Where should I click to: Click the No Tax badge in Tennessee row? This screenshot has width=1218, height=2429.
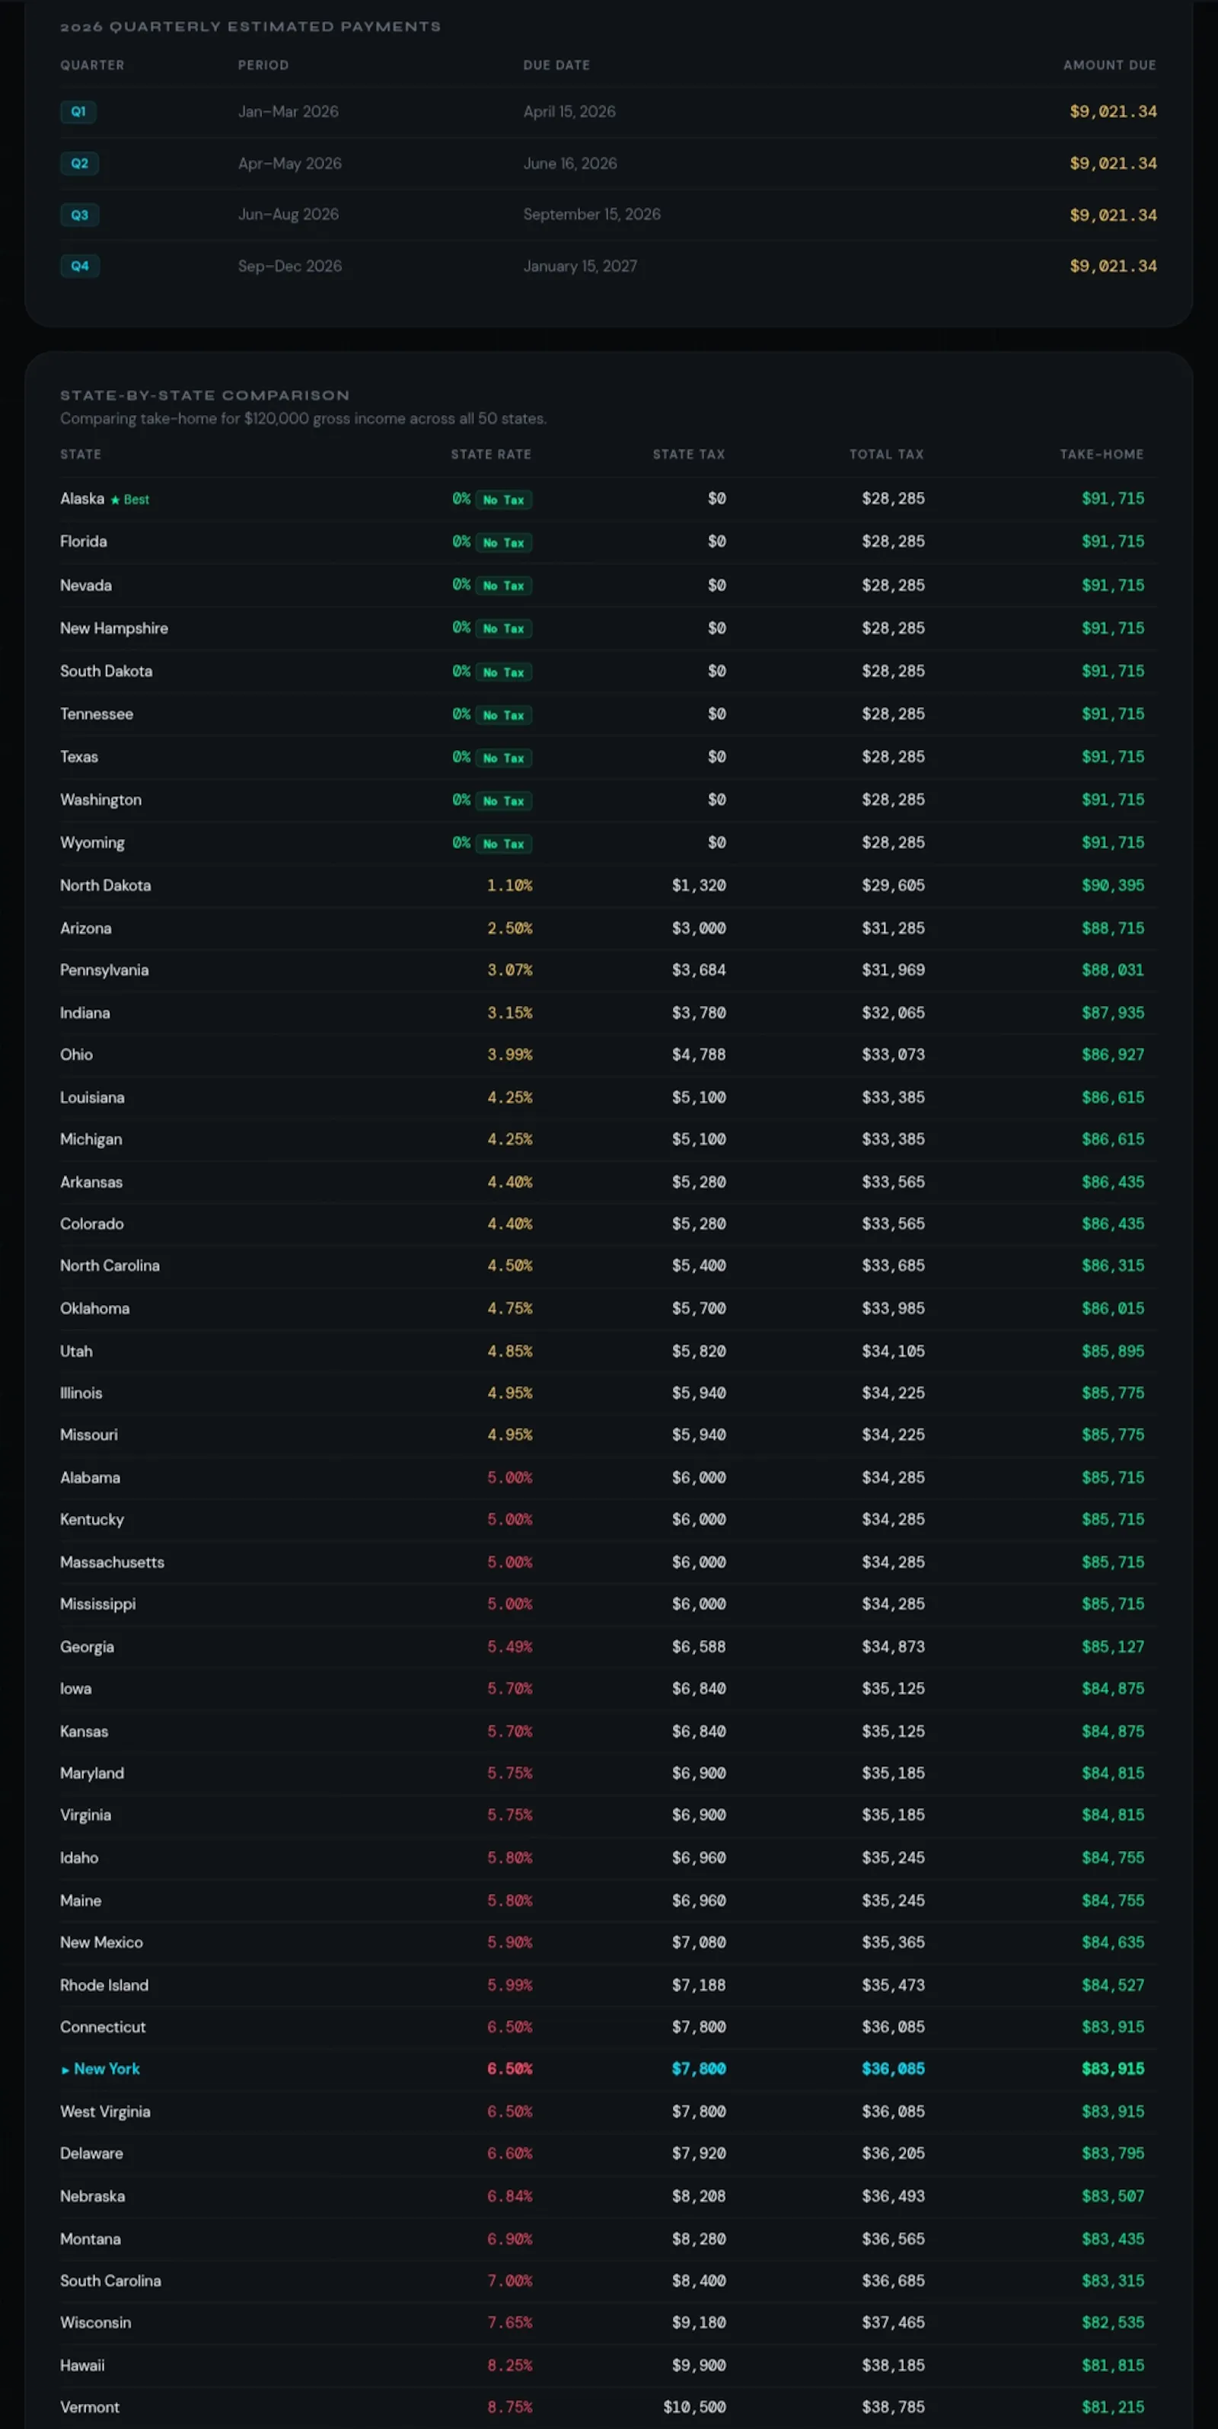[x=503, y=715]
